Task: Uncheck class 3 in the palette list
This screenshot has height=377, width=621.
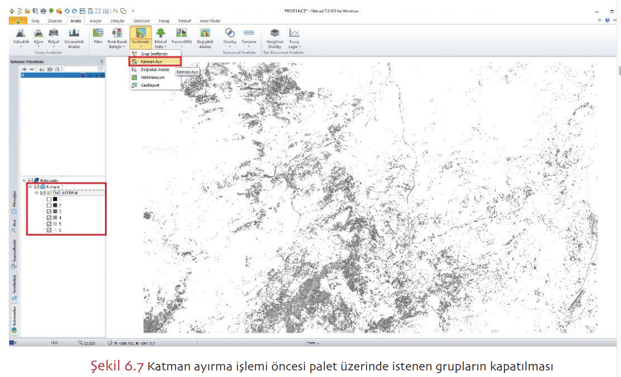Action: click(49, 212)
